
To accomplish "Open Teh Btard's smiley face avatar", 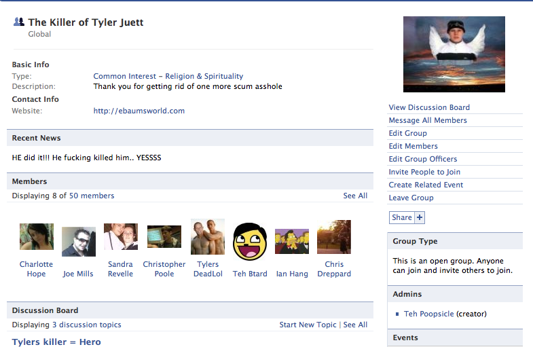I will point(249,242).
